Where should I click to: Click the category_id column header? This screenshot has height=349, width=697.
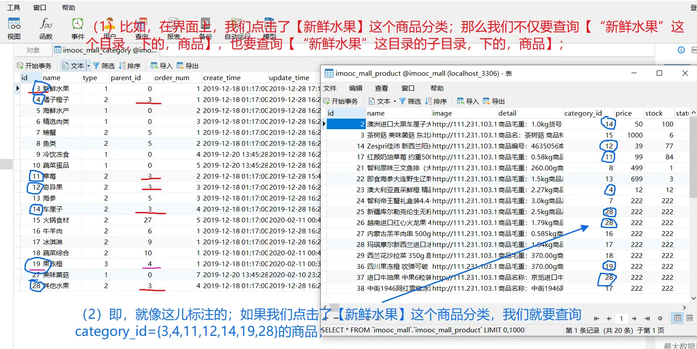588,113
